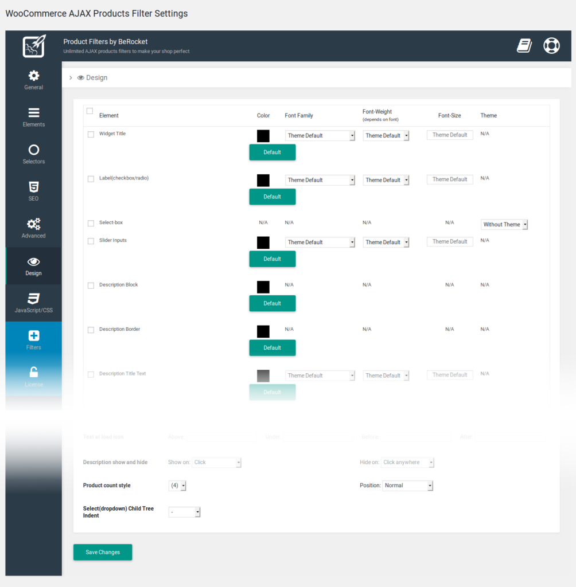Screen dimensions: 576x587
Task: Enable the Select-box row checkbox
Action: [x=91, y=224]
